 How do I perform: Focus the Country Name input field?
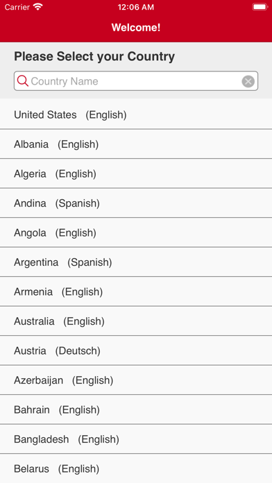136,81
